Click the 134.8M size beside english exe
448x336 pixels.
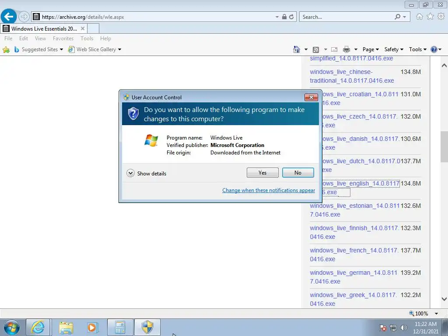click(x=410, y=183)
